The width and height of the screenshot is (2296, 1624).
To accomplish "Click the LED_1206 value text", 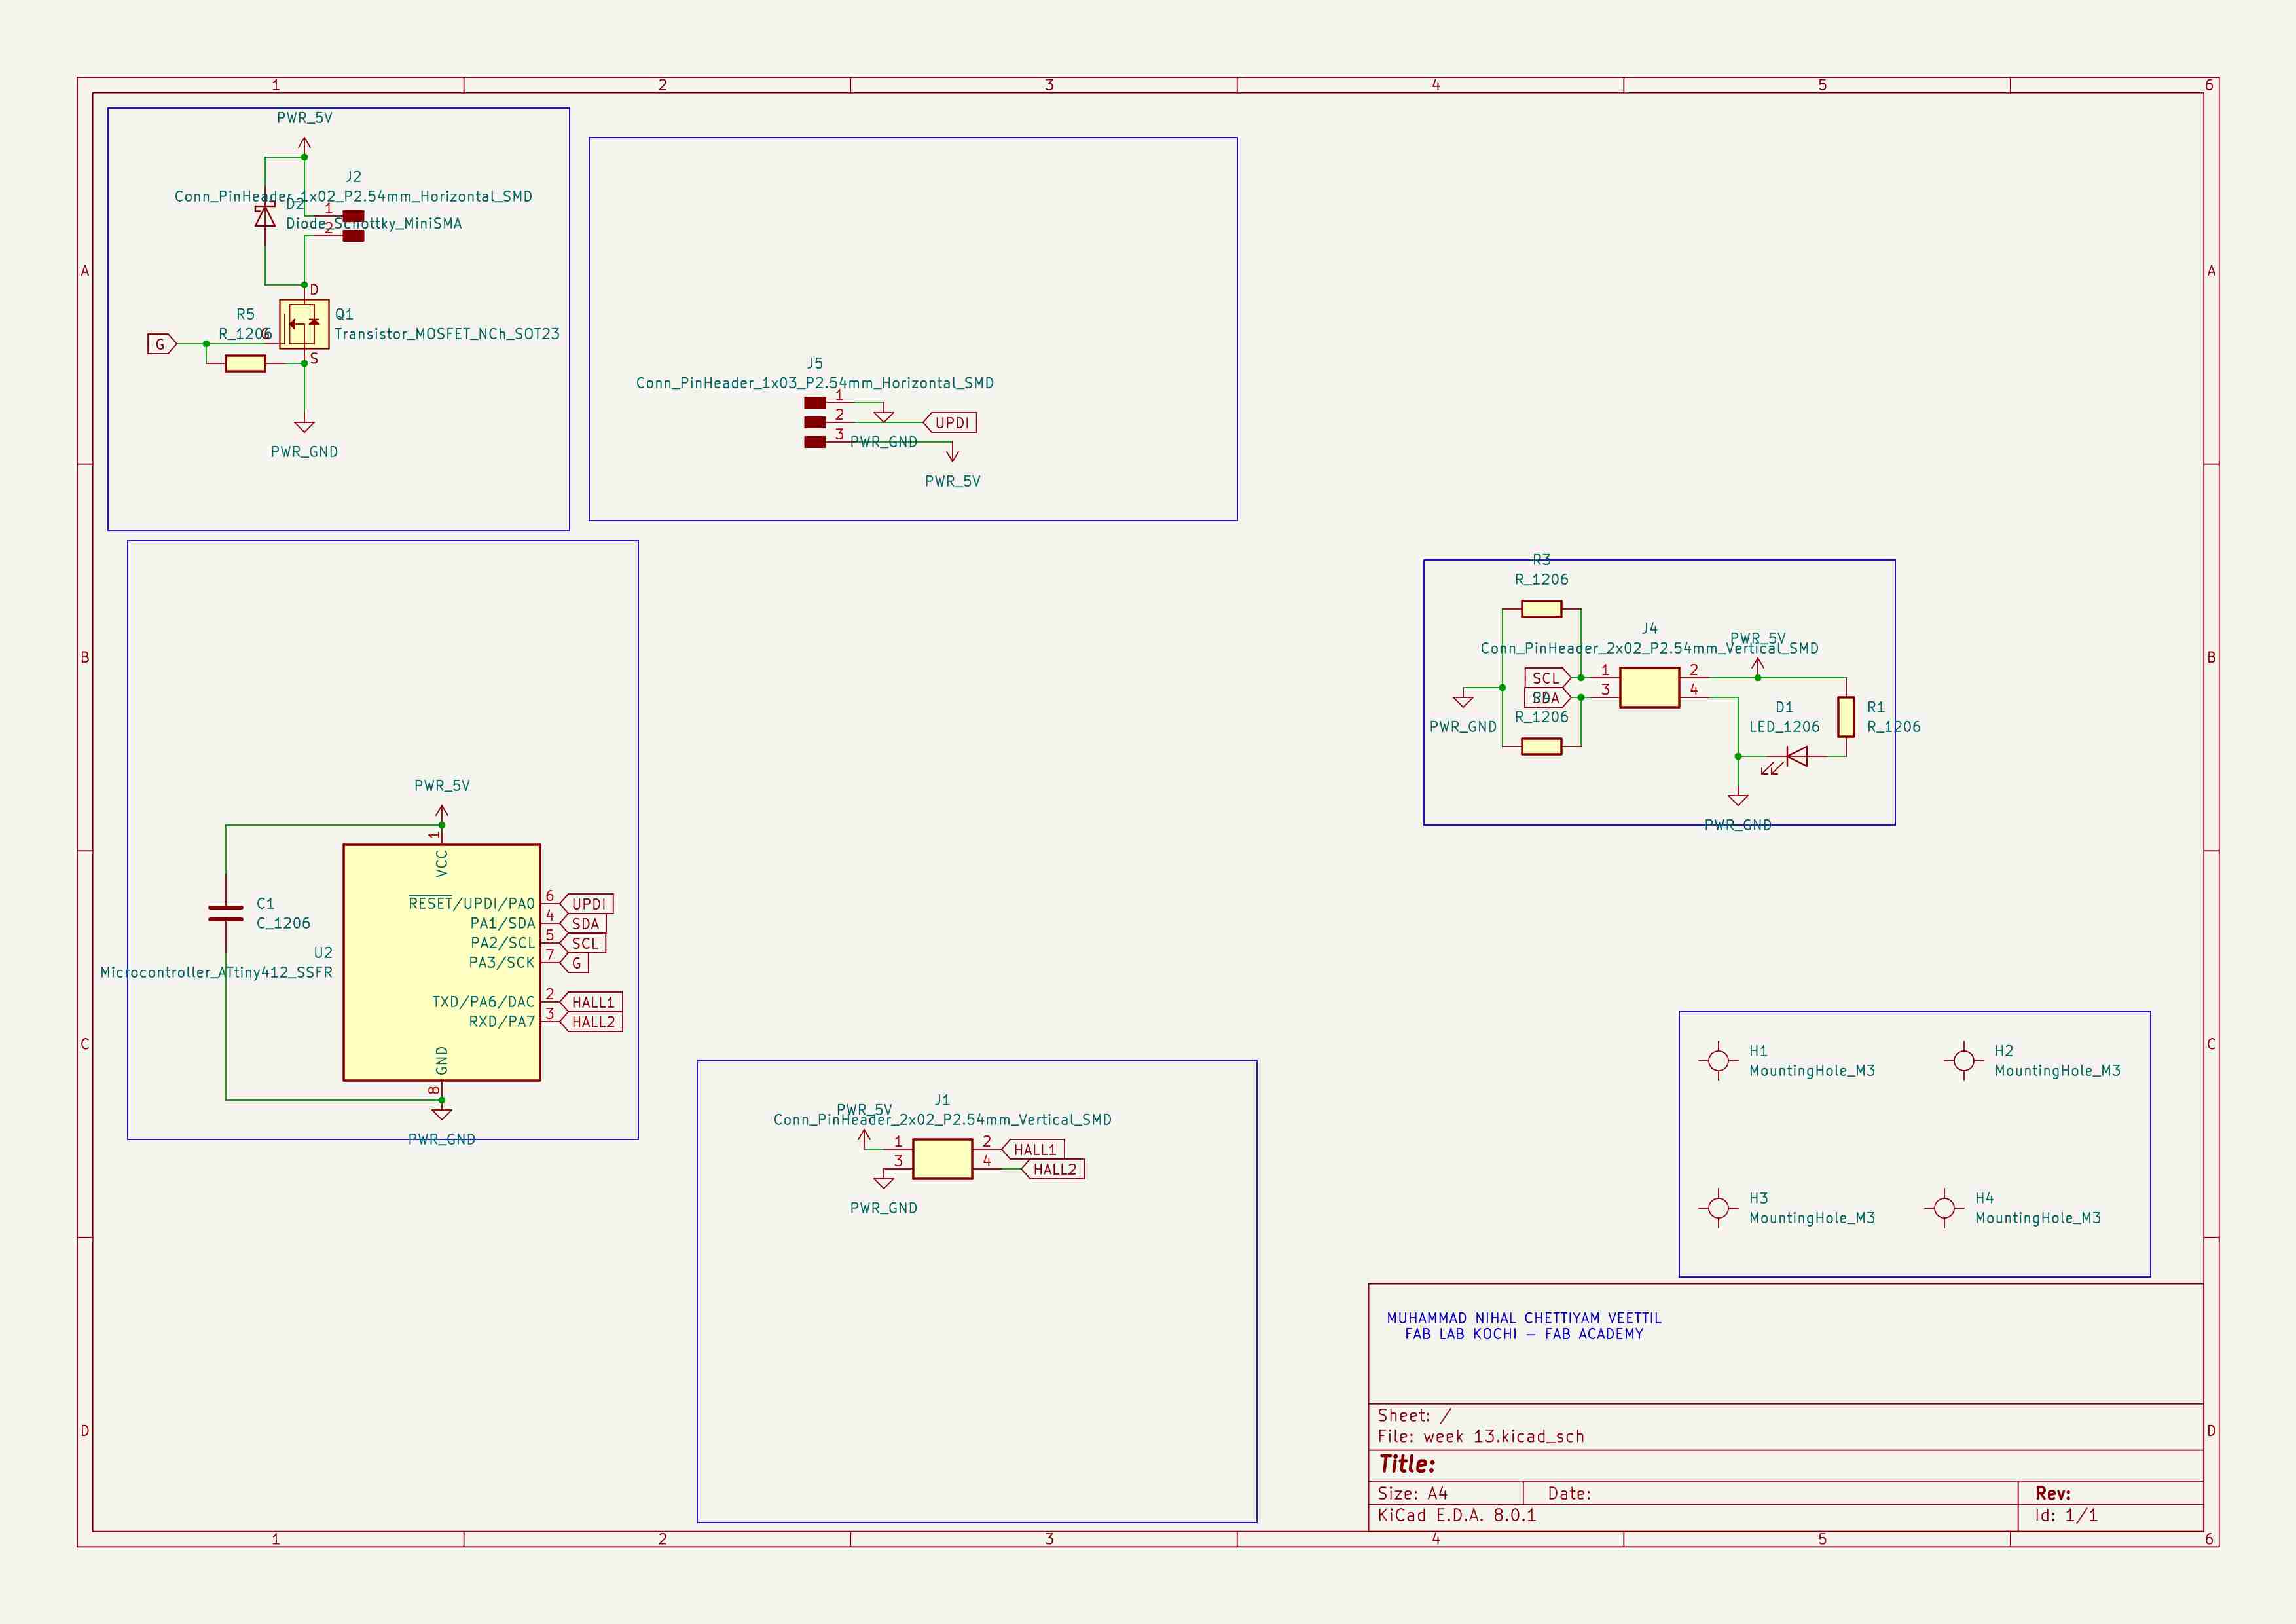I will pos(1784,727).
